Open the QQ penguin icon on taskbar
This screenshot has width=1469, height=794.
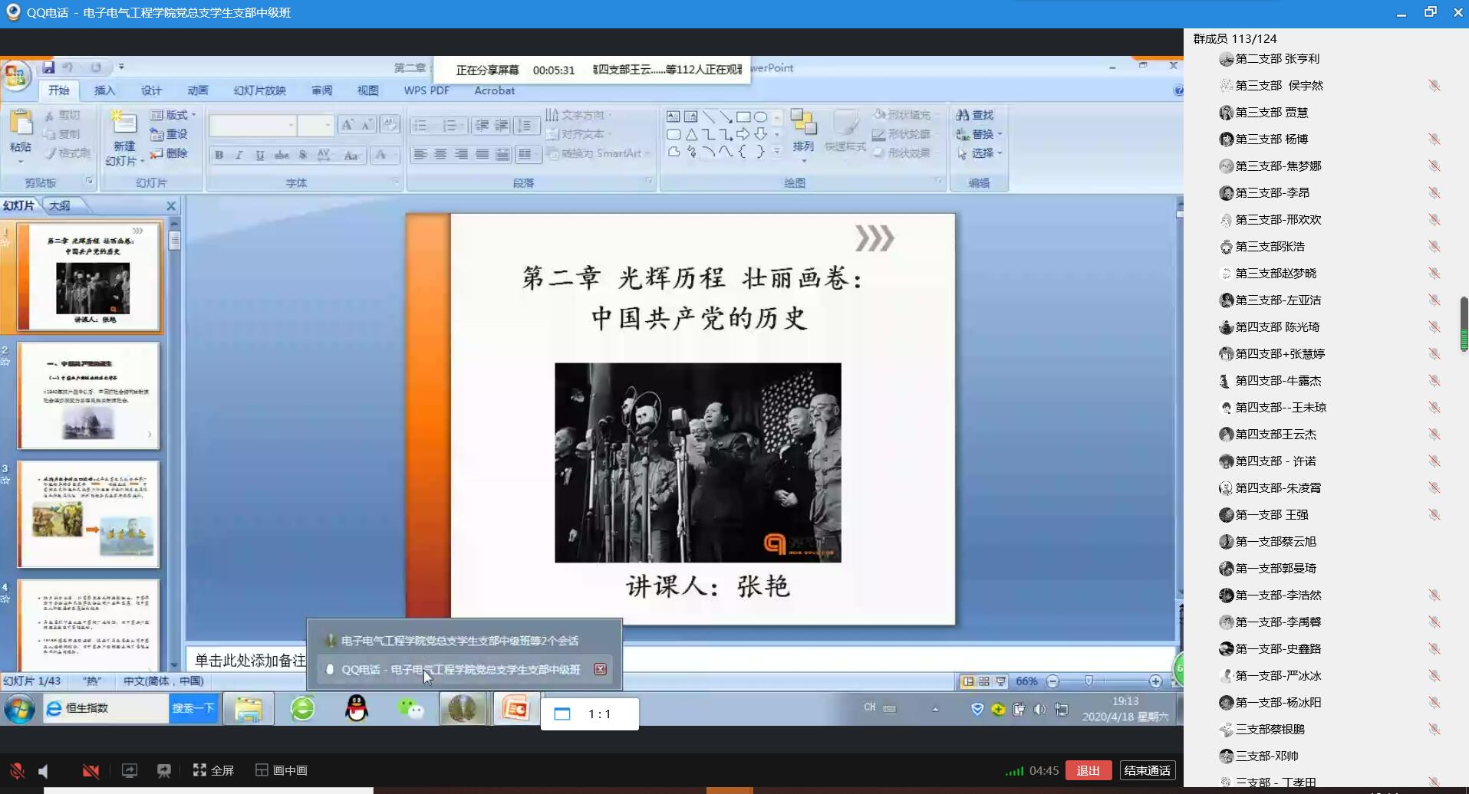[x=357, y=709]
